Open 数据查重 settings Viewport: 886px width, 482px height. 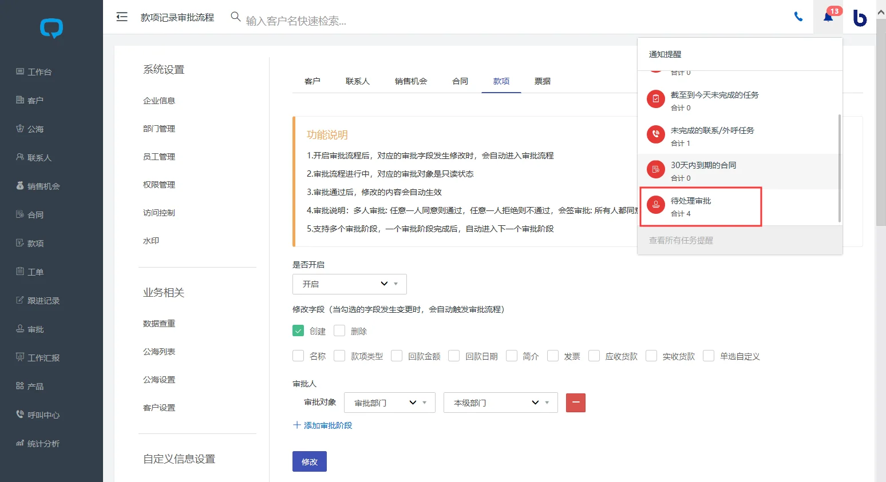tap(159, 324)
